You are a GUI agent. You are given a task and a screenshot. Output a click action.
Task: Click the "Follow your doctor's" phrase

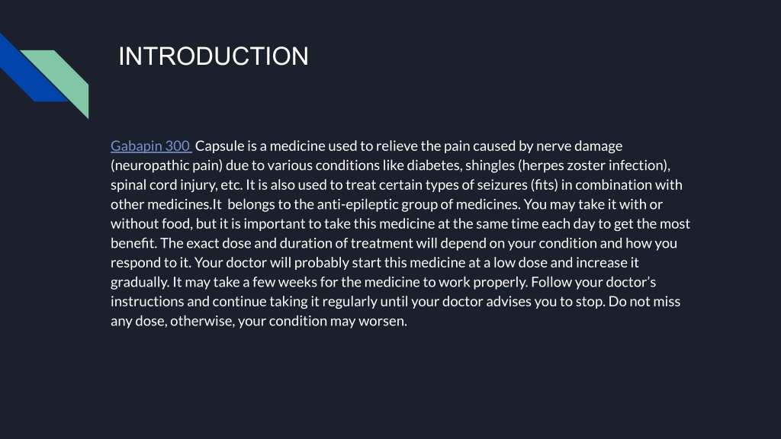pos(593,282)
